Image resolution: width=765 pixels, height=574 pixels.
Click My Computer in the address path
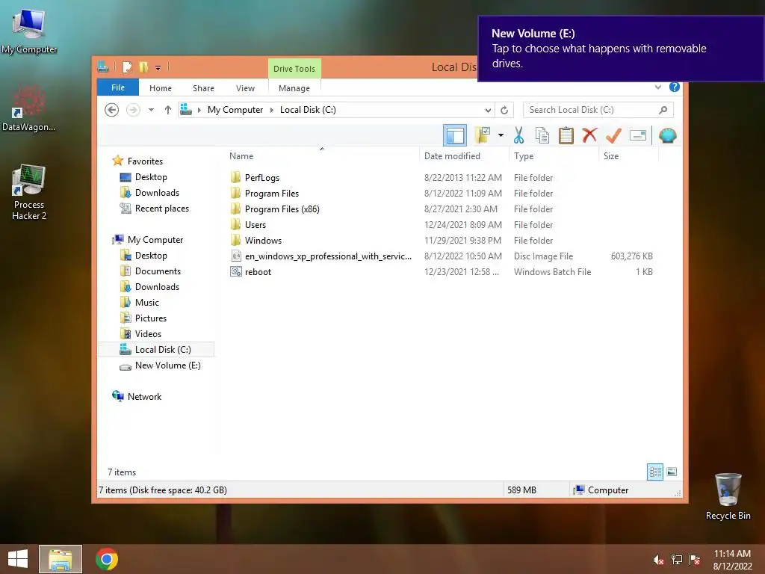tap(235, 110)
